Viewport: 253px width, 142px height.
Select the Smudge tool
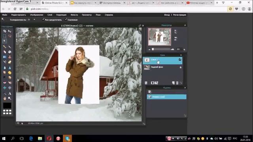(5, 73)
